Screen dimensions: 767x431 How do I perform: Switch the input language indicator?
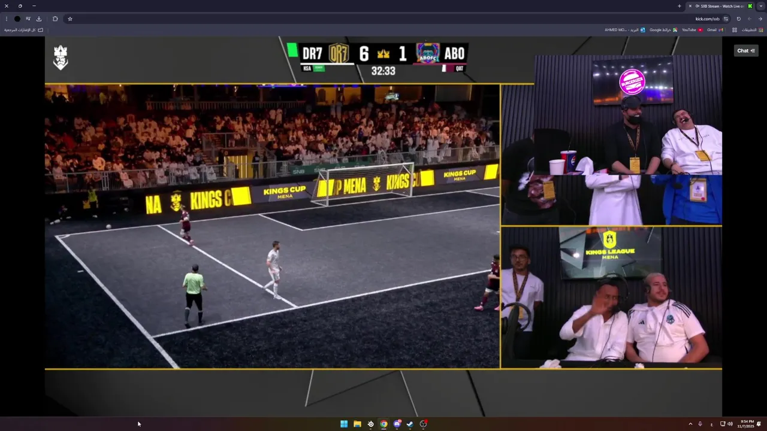[x=711, y=424]
